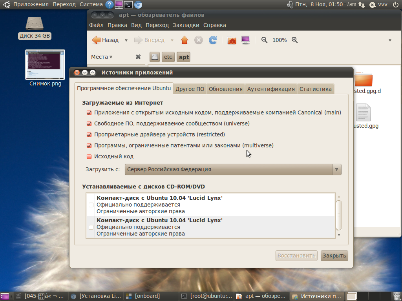This screenshot has height=301, width=402.
Task: Click the Forward arrow in file browser
Action: point(138,40)
